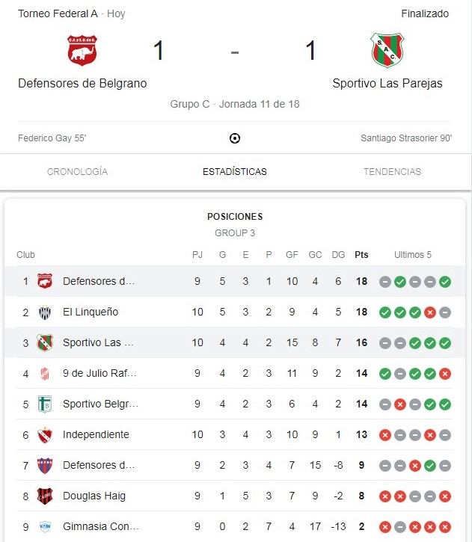Open the Torneo Federal A link

(58, 13)
